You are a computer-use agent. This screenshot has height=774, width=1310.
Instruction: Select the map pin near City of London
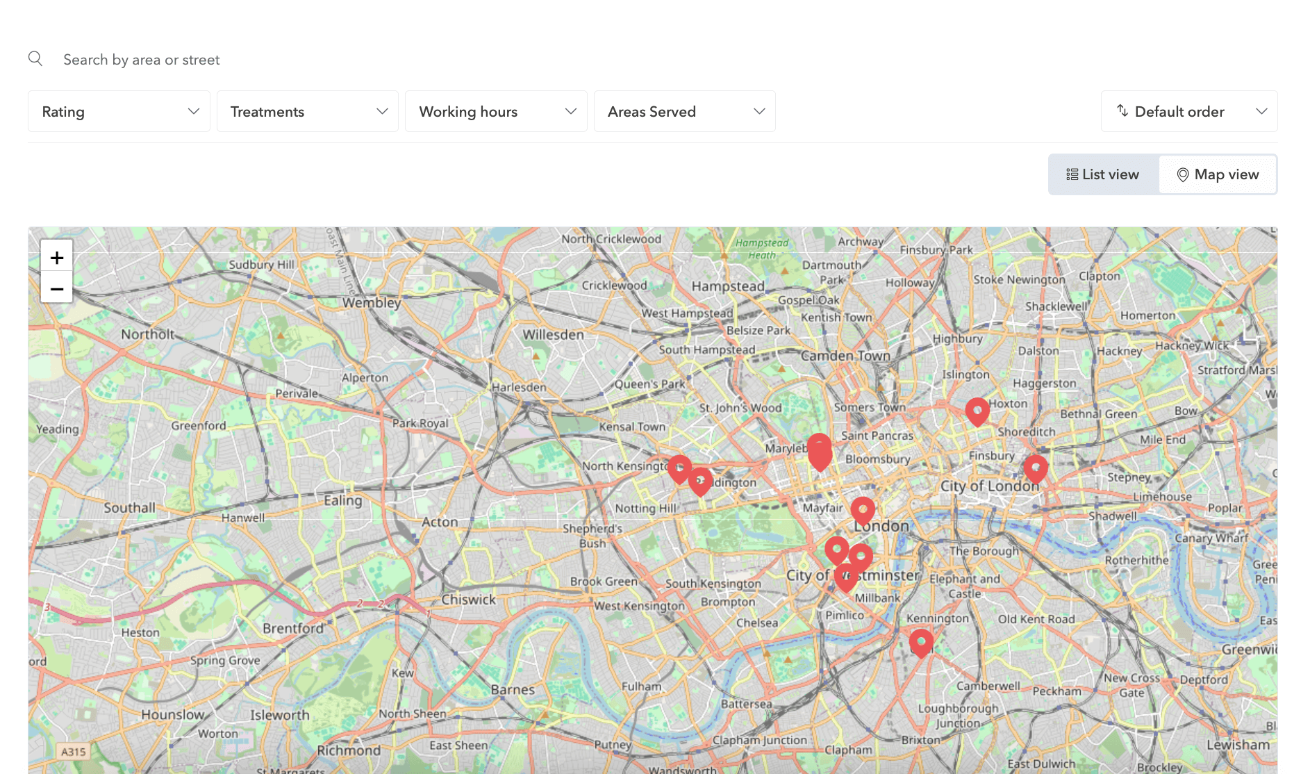tap(1036, 469)
